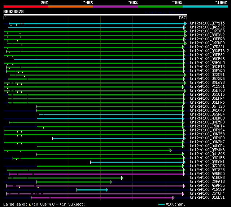Open the UniRef100_Q41932 hit label
The width and height of the screenshot is (231, 207).
click(207, 27)
